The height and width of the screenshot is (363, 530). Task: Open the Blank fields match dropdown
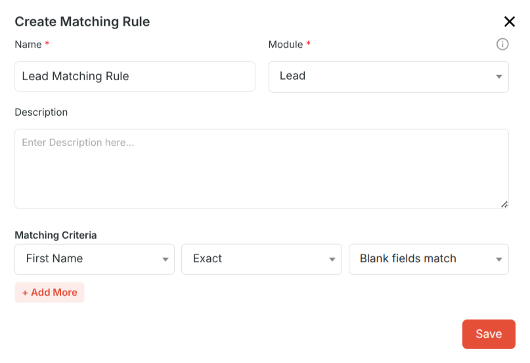[x=429, y=259]
